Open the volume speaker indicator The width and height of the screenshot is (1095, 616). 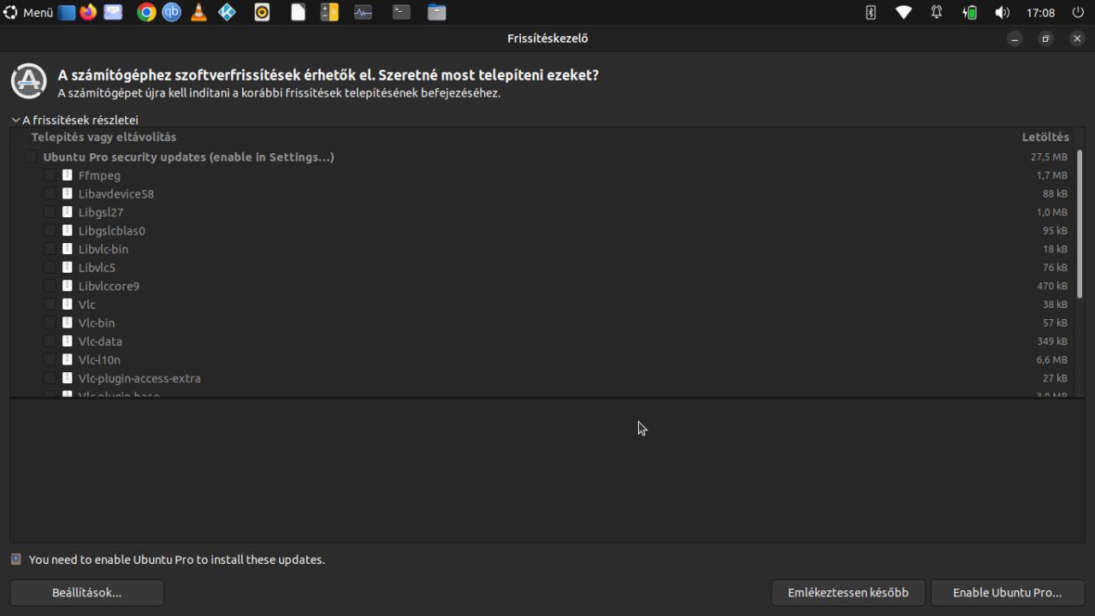point(1003,13)
